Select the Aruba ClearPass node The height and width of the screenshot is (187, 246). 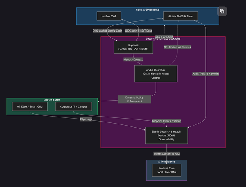click(x=156, y=74)
